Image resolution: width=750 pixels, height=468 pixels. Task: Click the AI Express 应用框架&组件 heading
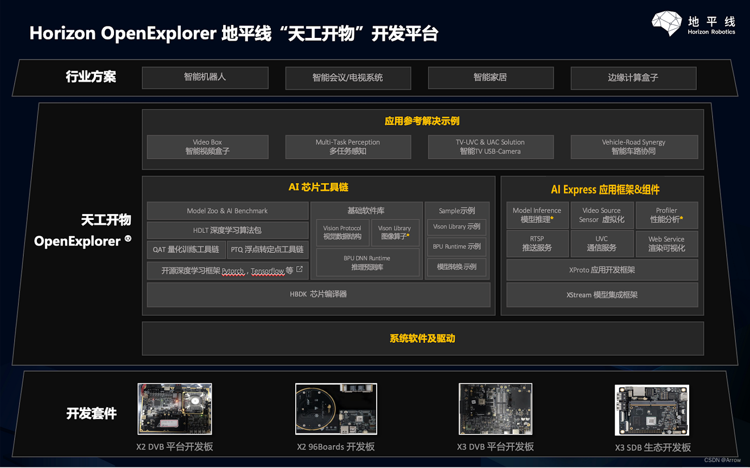point(605,190)
